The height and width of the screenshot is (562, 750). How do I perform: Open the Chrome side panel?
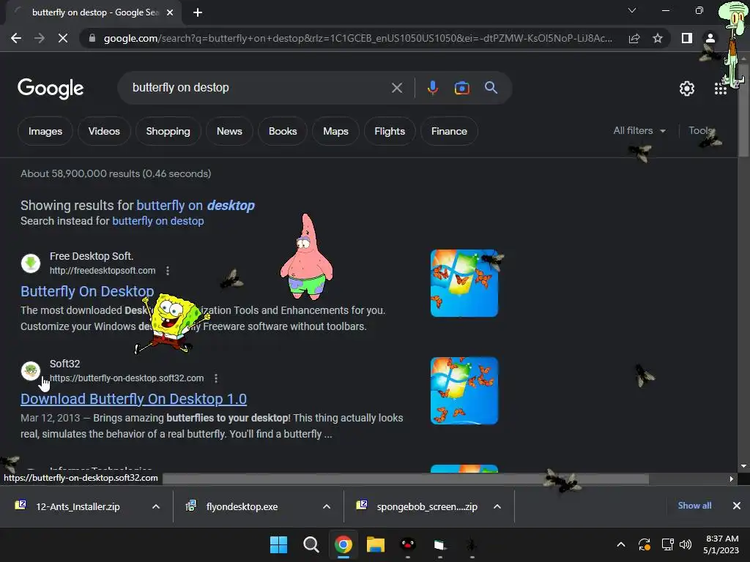point(687,38)
